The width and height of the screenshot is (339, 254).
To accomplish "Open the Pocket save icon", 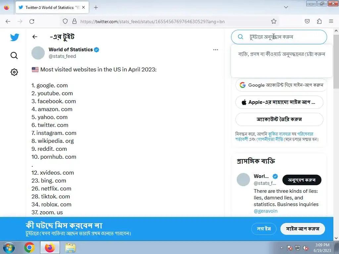I will pos(307,21).
